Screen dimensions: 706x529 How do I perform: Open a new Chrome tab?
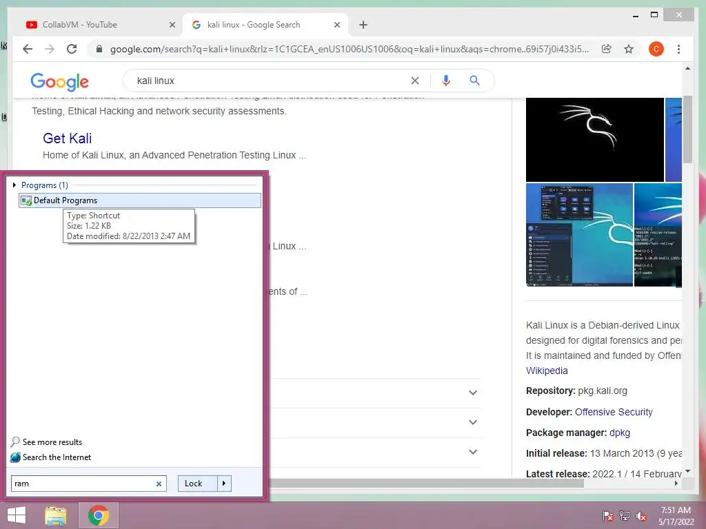point(363,25)
